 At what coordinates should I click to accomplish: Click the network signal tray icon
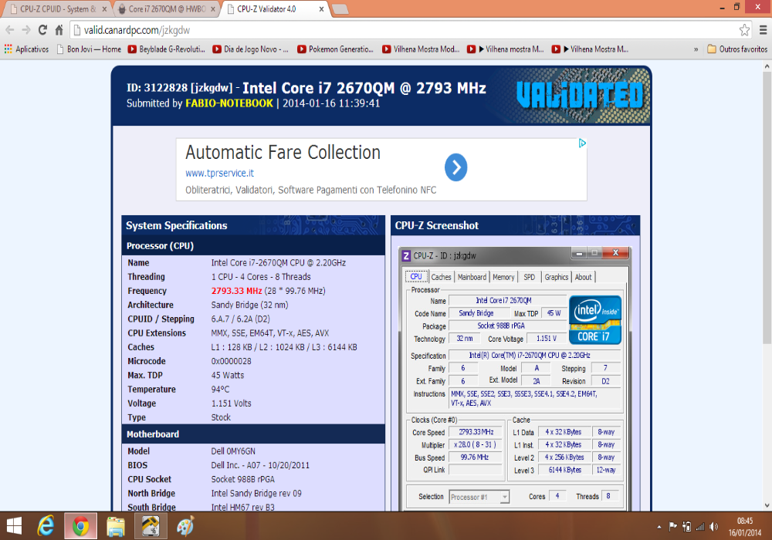pos(700,527)
